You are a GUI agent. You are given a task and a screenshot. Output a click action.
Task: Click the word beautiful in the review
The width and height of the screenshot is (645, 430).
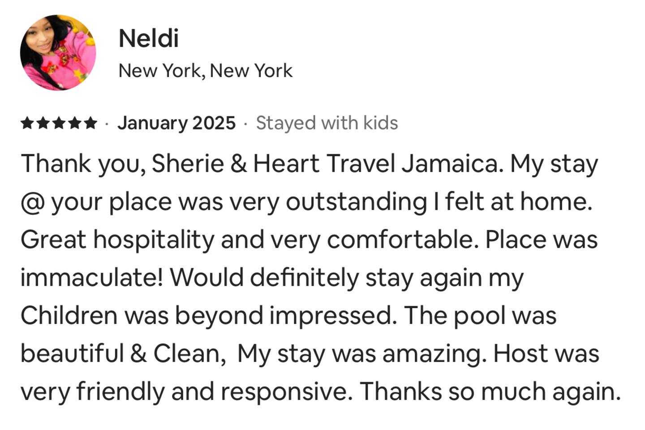[72, 354]
